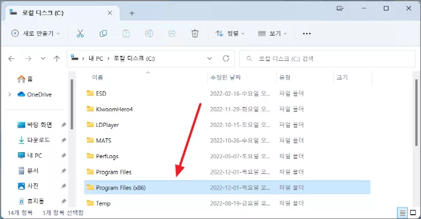Go back with the left arrow
The width and height of the screenshot is (421, 219).
[11, 58]
